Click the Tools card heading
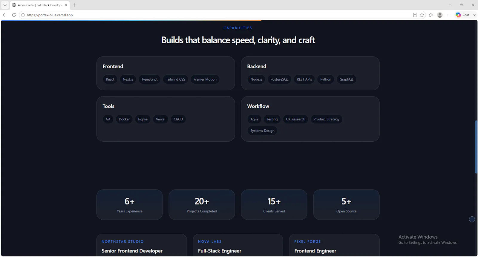478x257 pixels. [108, 106]
